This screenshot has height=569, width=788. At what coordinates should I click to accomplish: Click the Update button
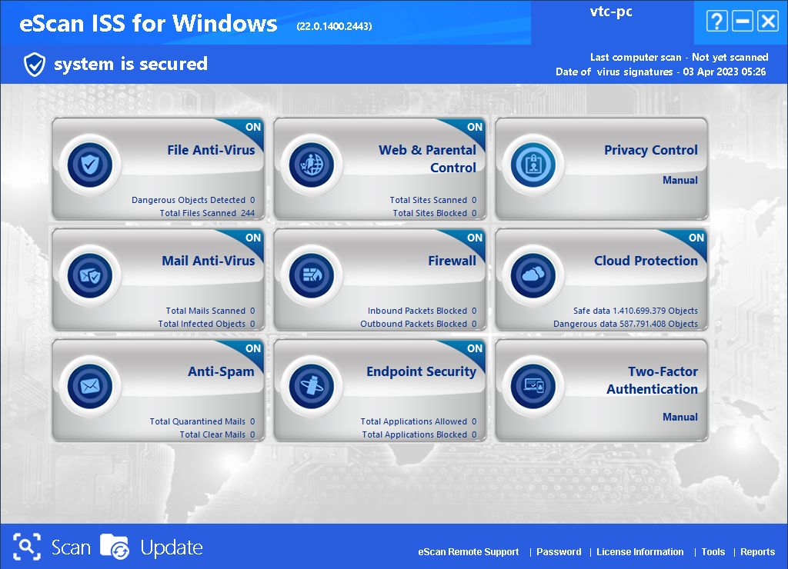[x=152, y=547]
